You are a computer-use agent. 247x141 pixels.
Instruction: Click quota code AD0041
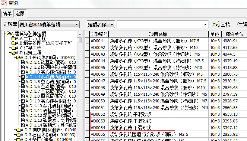coord(98,41)
